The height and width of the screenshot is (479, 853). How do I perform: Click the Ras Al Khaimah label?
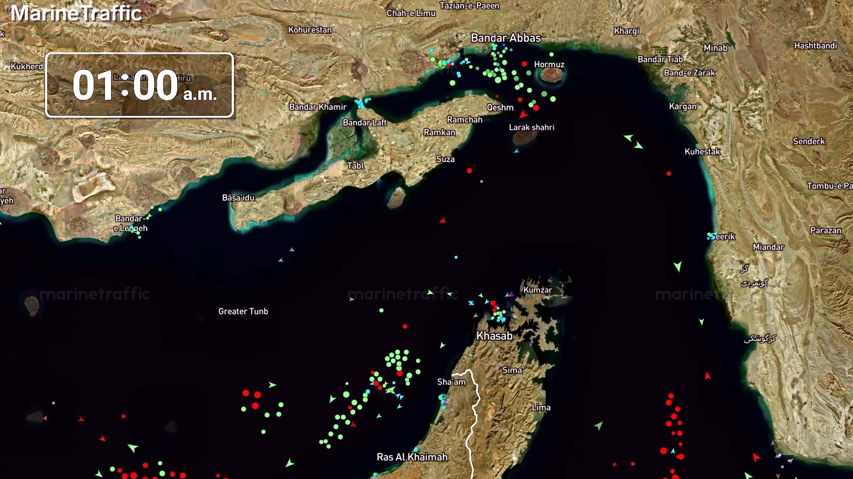pos(412,457)
